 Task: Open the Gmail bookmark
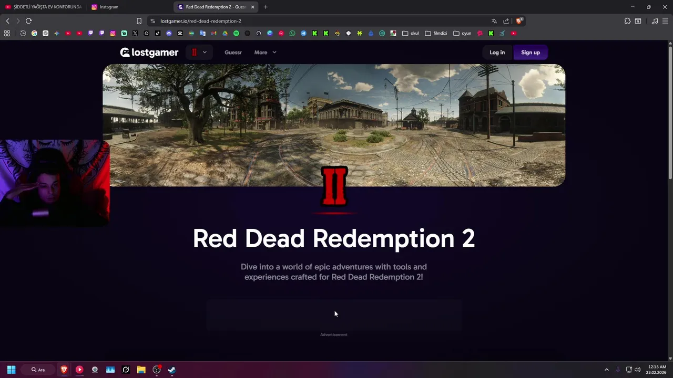pyautogui.click(x=213, y=33)
